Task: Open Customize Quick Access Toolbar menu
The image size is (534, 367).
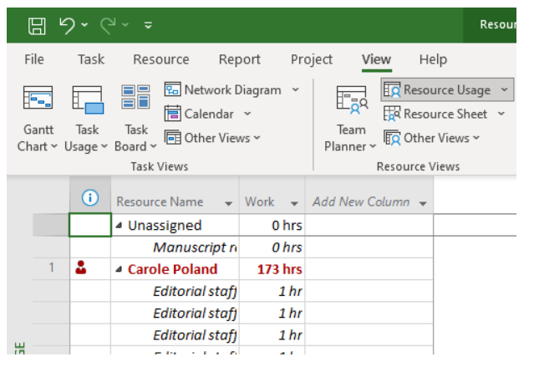Action: pyautogui.click(x=148, y=25)
